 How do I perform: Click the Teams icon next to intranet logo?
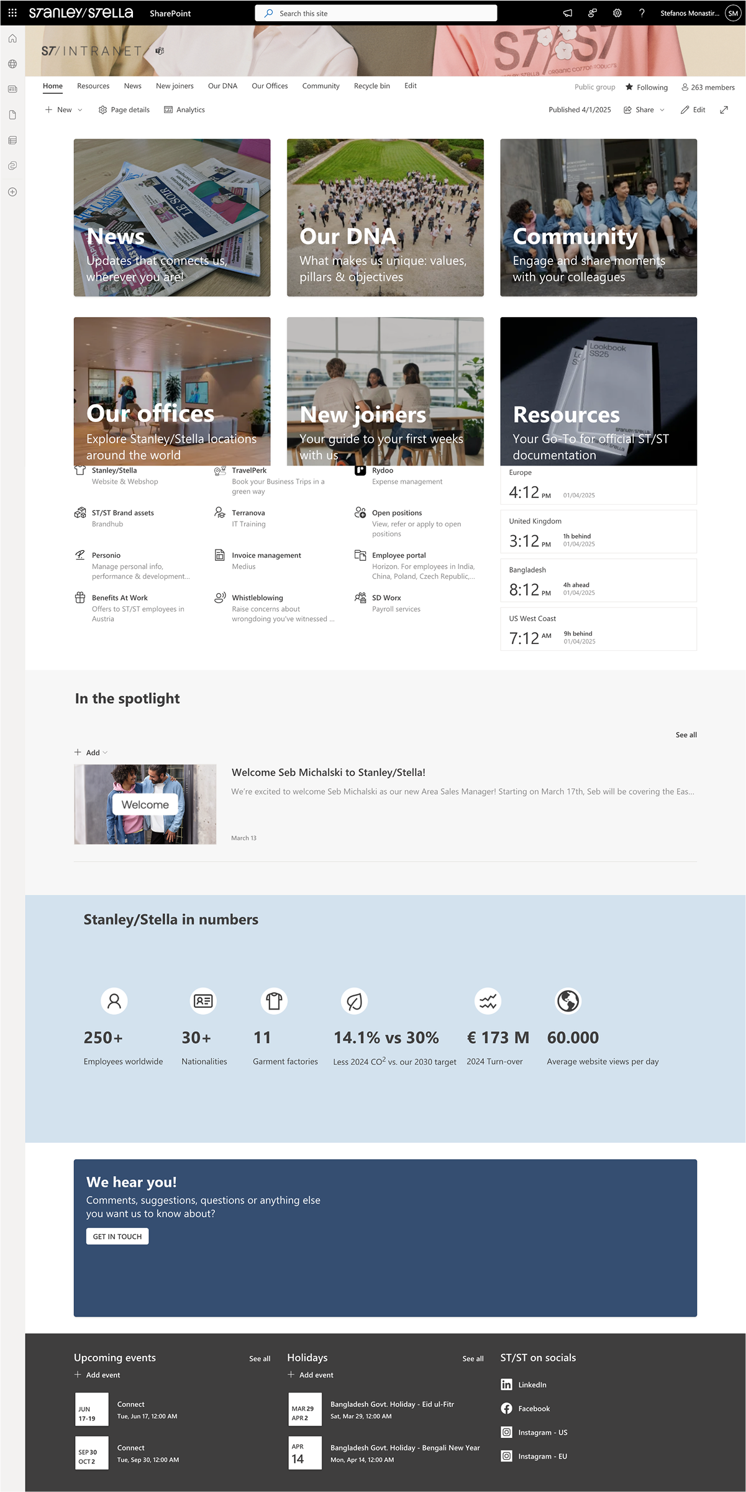[x=160, y=51]
